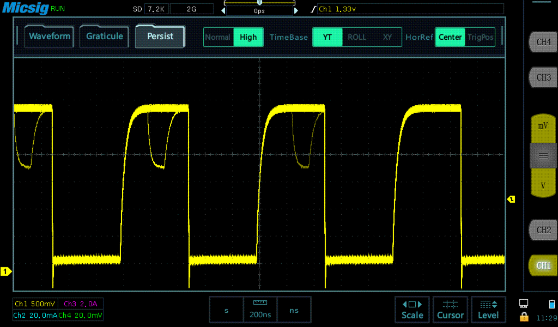The height and width of the screenshot is (327, 558).
Task: Open the Cursor measurement tool
Action: pyautogui.click(x=450, y=310)
